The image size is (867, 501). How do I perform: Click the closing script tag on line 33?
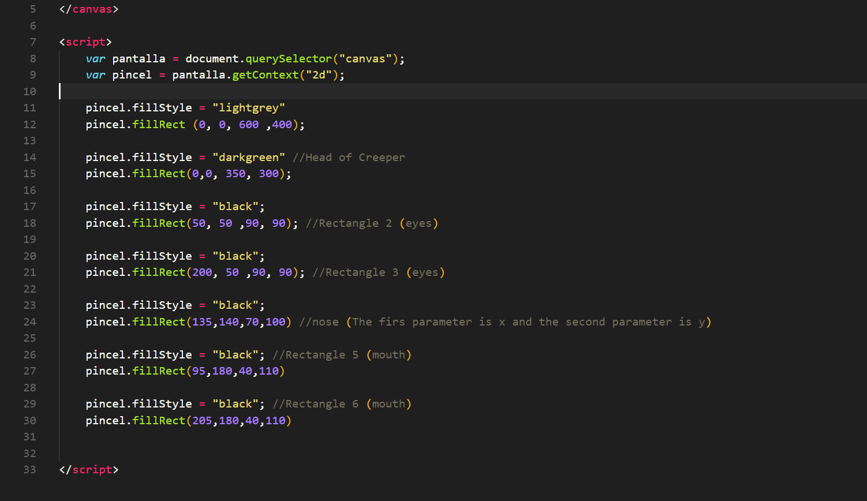(89, 469)
